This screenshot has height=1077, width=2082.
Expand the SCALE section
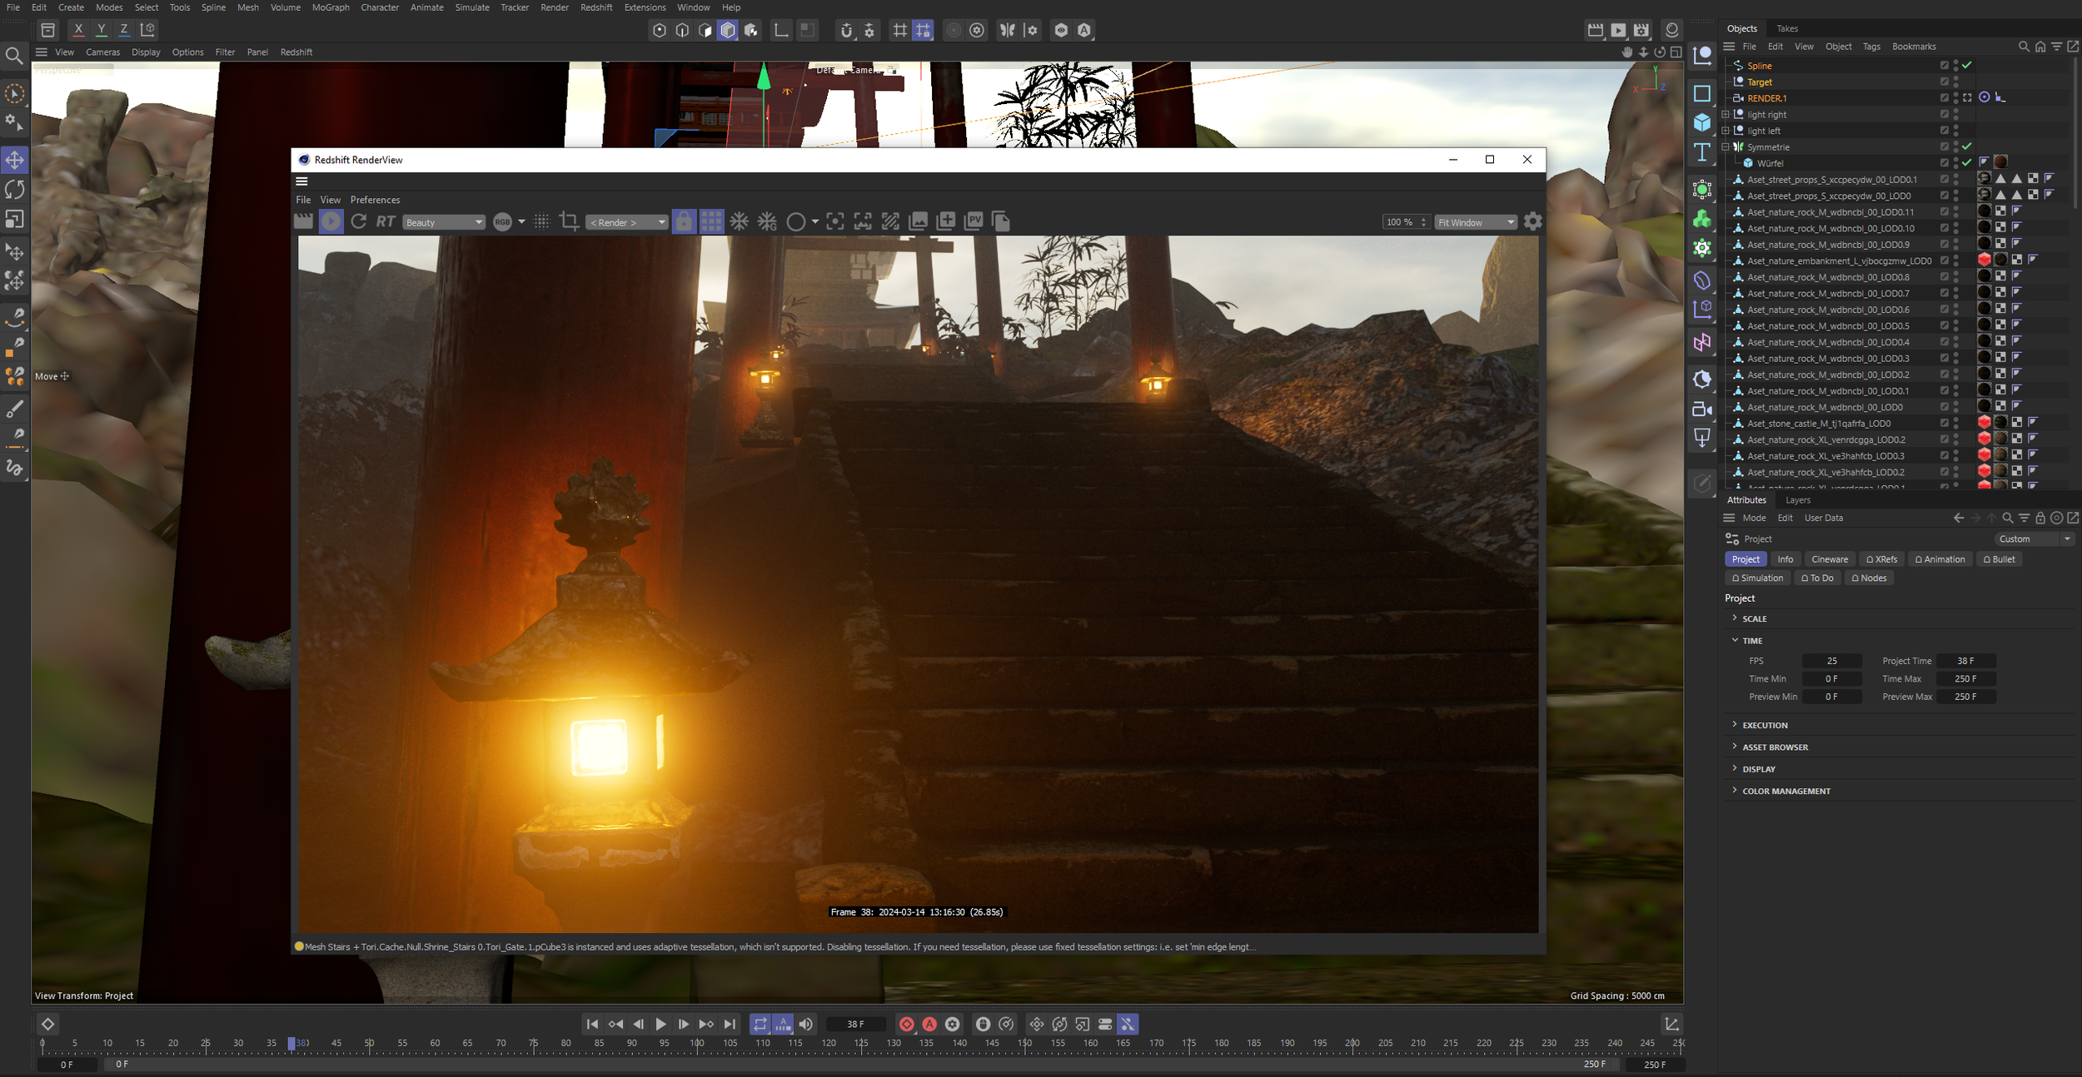[x=1754, y=618]
